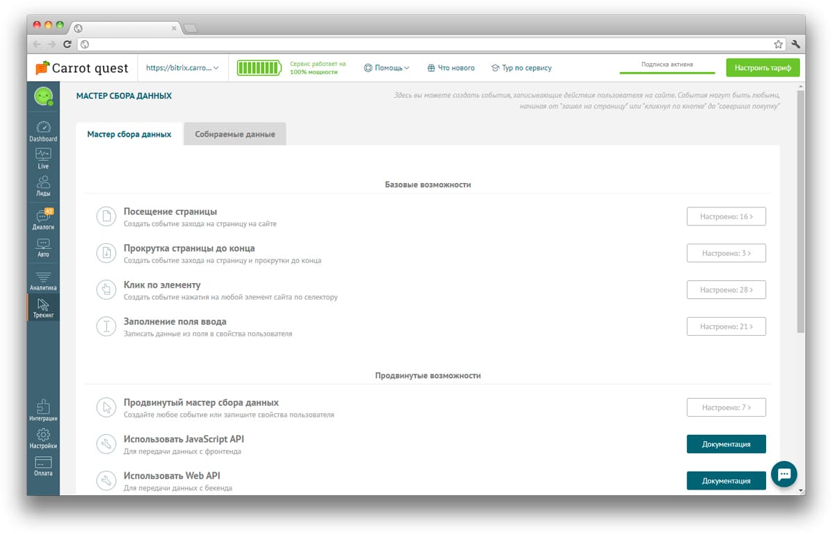Viewport: 832px width, 534px height.
Task: Click the battery service power indicator
Action: (x=259, y=68)
